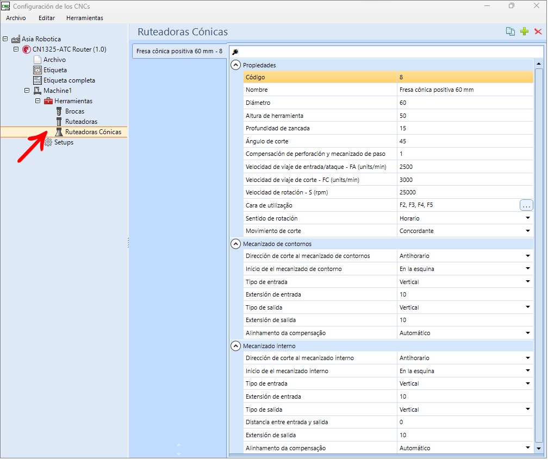The image size is (548, 460).
Task: Collapse the Asia Robotica tree node
Action: [5, 39]
